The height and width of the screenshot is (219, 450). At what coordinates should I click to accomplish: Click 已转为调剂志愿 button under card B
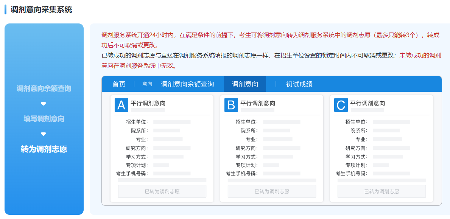pyautogui.click(x=271, y=191)
